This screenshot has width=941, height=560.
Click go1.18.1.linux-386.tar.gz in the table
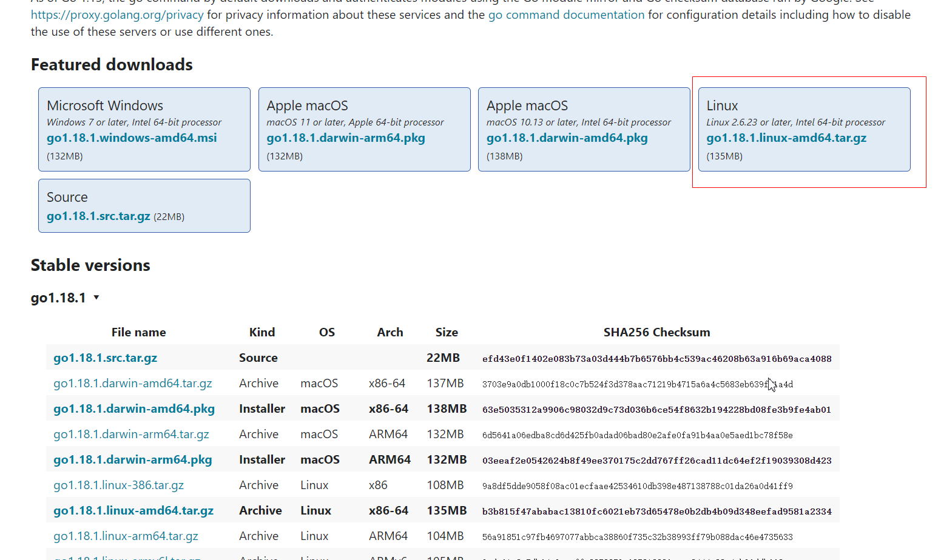(x=118, y=485)
